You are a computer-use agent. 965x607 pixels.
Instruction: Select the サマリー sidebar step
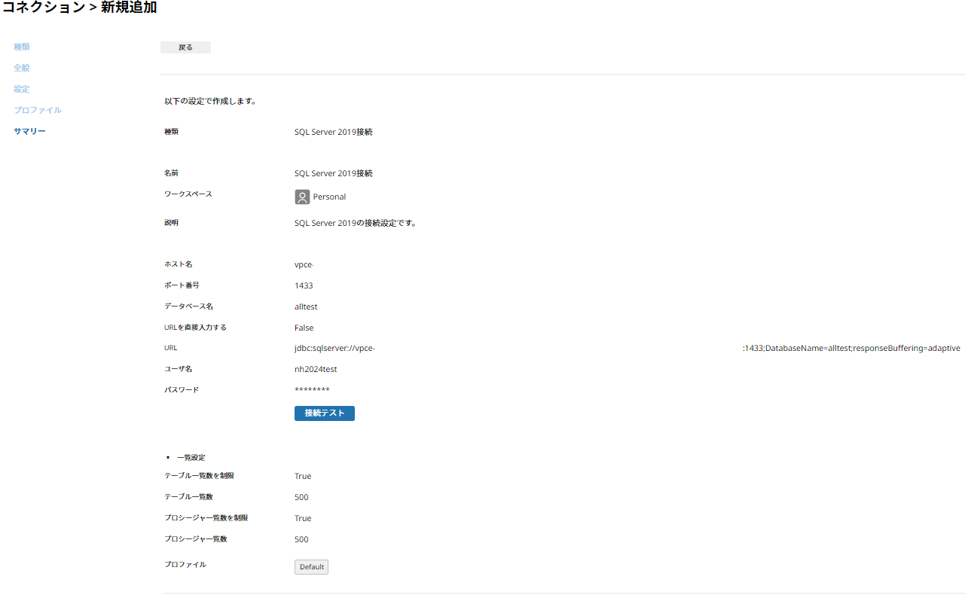pos(30,131)
